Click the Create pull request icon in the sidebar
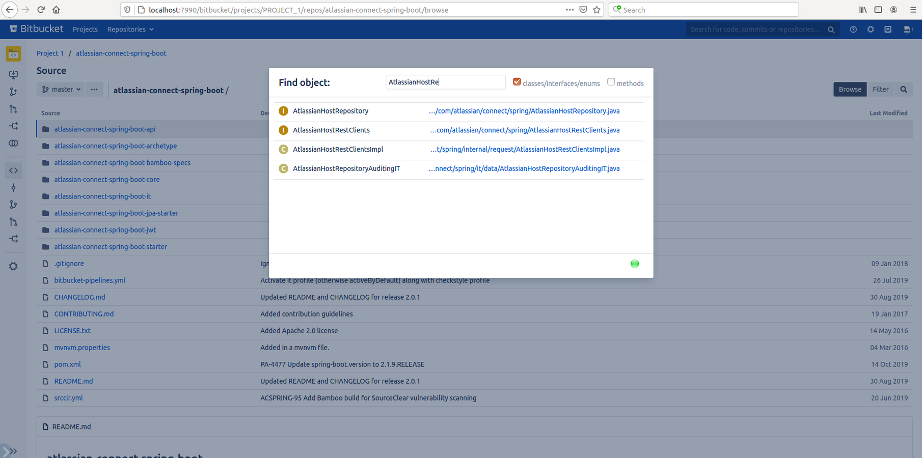The height and width of the screenshot is (458, 922). (13, 109)
